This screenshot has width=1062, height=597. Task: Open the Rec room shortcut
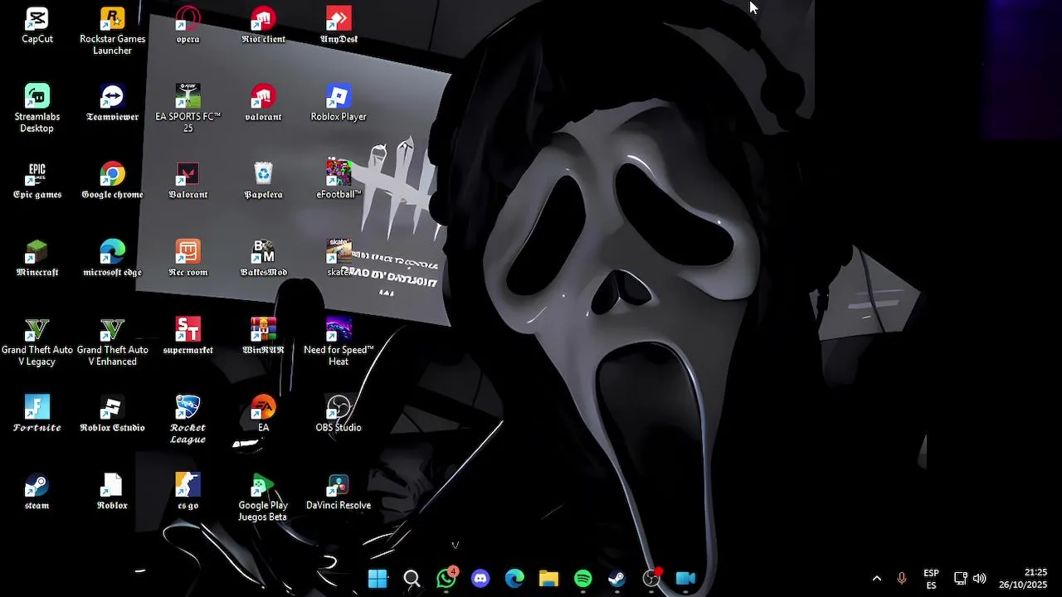(x=188, y=259)
